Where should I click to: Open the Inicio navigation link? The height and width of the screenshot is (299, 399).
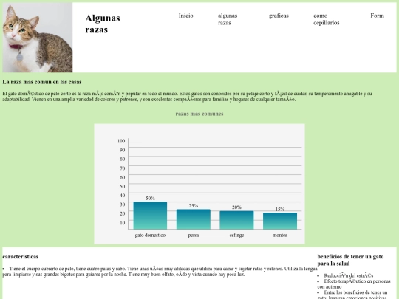pyautogui.click(x=185, y=16)
